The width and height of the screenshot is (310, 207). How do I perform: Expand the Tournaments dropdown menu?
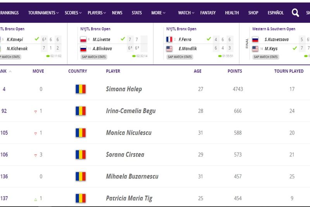click(x=43, y=13)
